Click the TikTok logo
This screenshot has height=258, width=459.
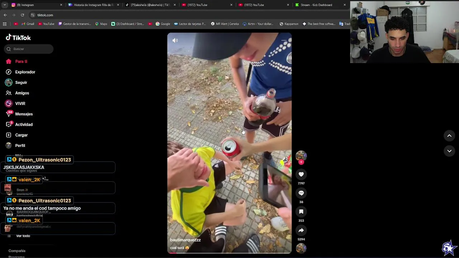[18, 38]
